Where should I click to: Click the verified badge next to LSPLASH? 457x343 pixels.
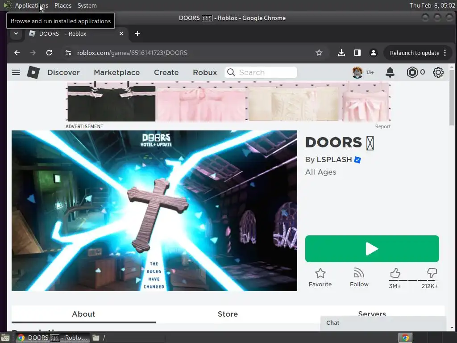(357, 160)
